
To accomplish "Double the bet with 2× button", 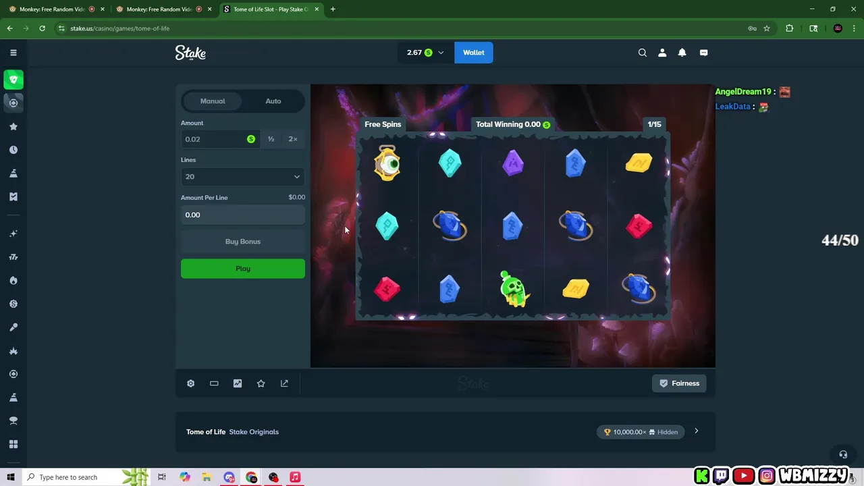I will (293, 139).
